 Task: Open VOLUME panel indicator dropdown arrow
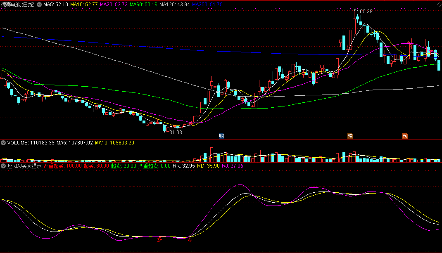(3, 143)
